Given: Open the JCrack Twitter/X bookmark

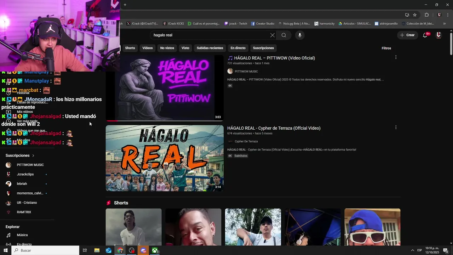Looking at the screenshot, I should coord(142,24).
